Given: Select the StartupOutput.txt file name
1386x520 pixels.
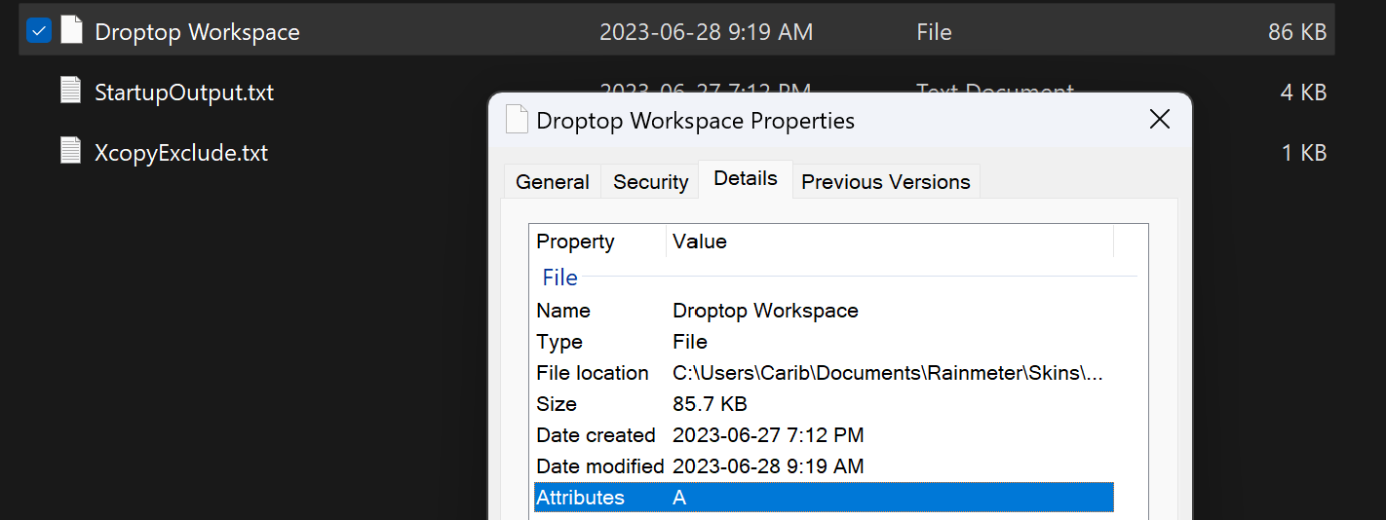Looking at the screenshot, I should point(184,93).
